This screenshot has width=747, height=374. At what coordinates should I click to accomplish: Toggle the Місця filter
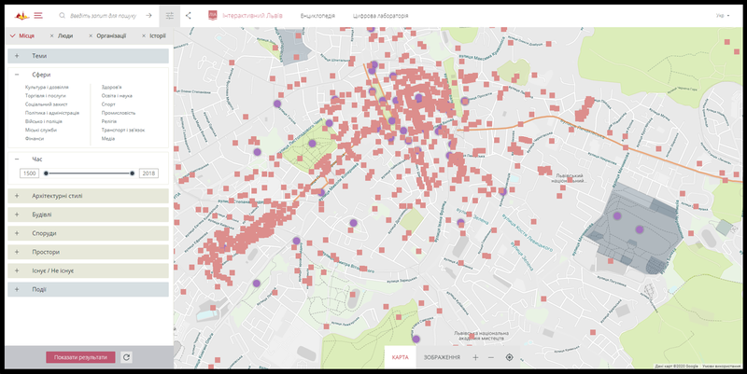pos(22,35)
